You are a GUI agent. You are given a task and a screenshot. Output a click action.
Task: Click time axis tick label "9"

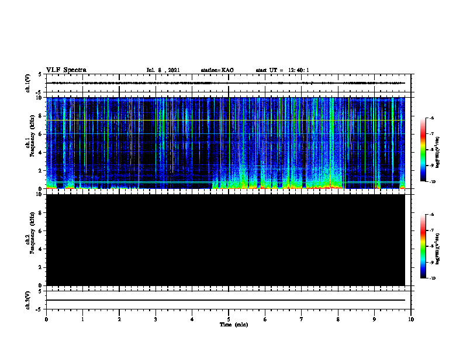[x=374, y=319]
